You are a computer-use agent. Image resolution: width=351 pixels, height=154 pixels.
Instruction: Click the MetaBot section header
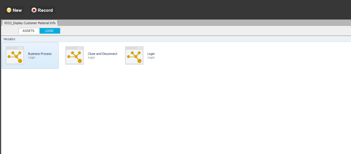pyautogui.click(x=175, y=39)
